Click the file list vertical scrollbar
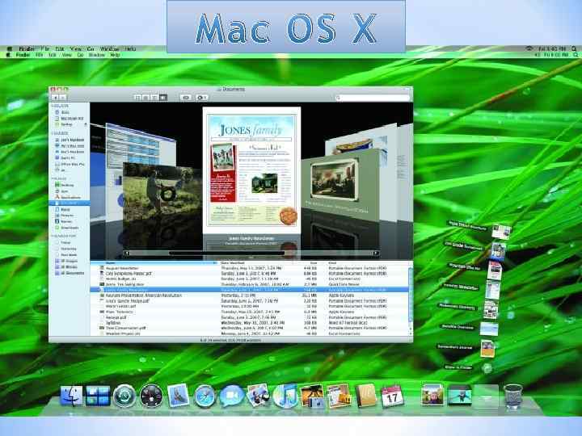Image resolution: width=582 pixels, height=436 pixels. (x=411, y=296)
